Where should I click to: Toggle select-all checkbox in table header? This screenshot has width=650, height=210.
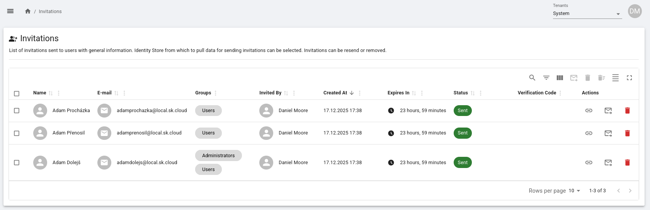pos(17,94)
